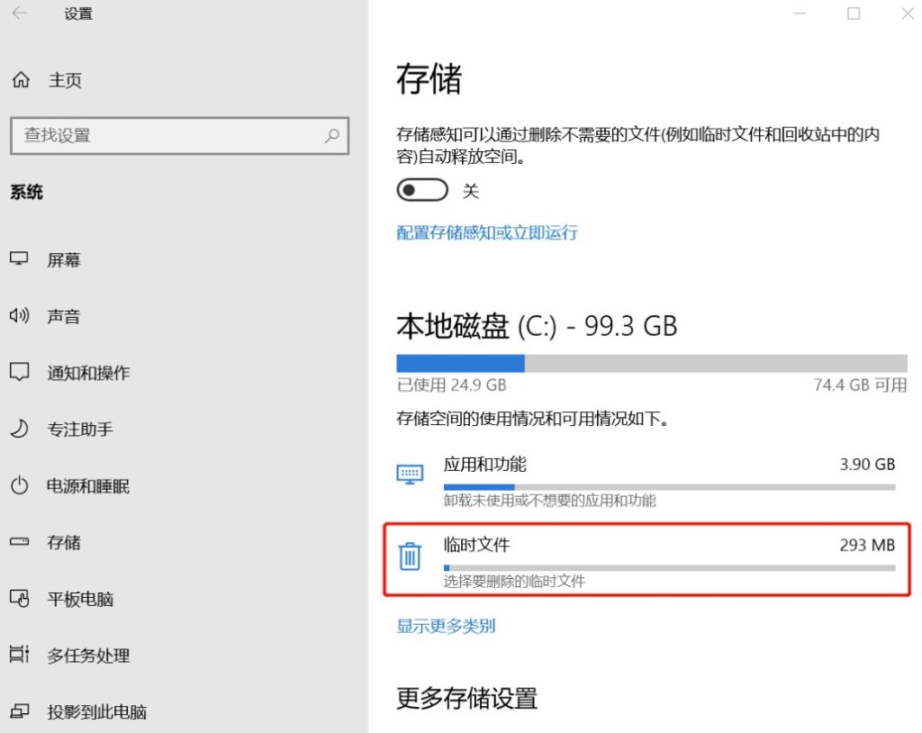Click the back arrow at top left
The image size is (922, 733).
19,14
